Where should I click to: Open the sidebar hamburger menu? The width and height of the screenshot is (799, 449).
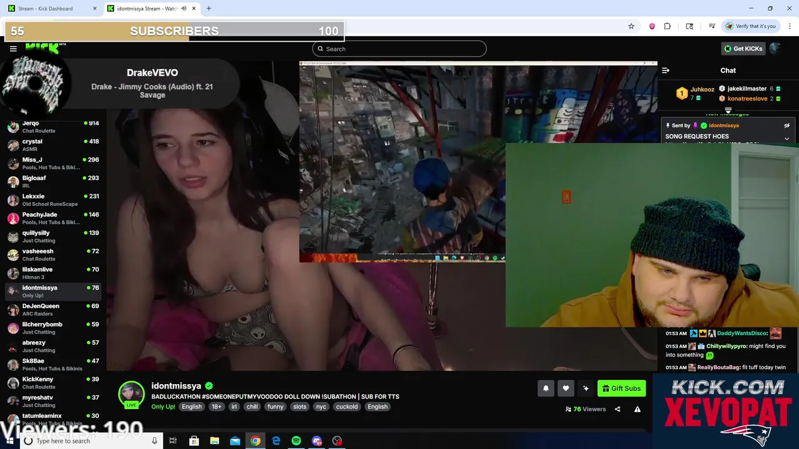coord(13,49)
